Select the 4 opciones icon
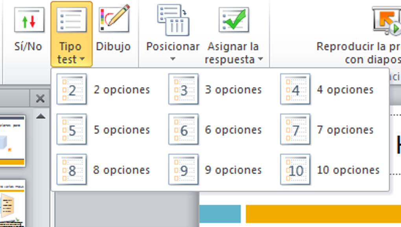 [295, 89]
